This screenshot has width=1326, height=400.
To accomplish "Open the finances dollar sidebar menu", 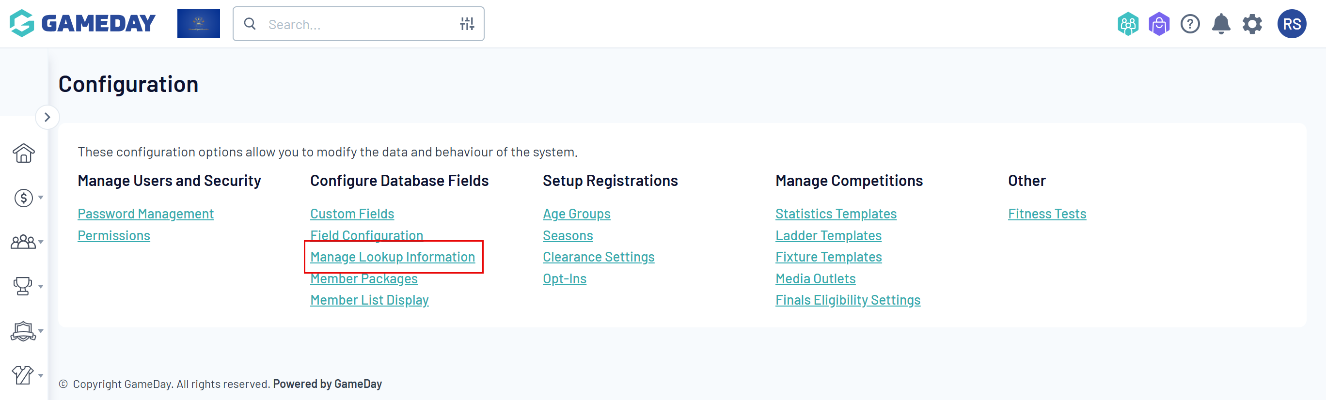I will coord(25,198).
